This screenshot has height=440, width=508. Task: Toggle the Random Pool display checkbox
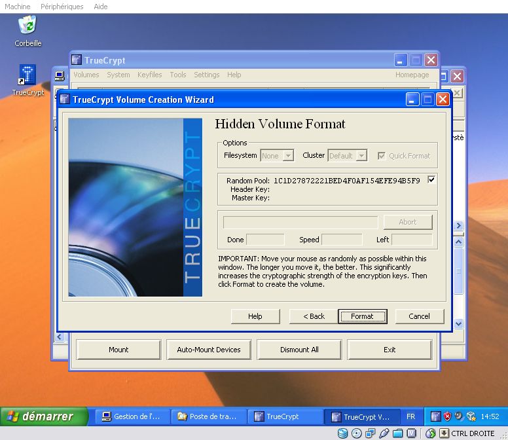pyautogui.click(x=431, y=179)
